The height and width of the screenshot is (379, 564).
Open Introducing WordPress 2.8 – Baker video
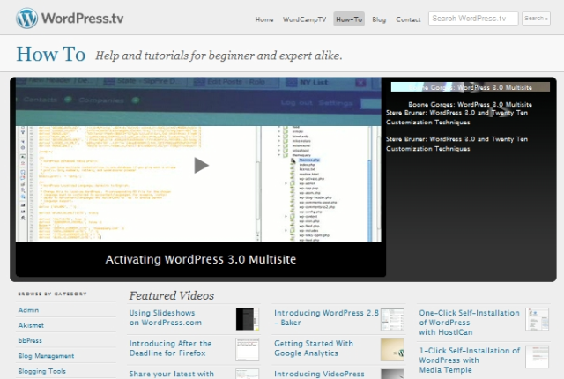(x=326, y=318)
